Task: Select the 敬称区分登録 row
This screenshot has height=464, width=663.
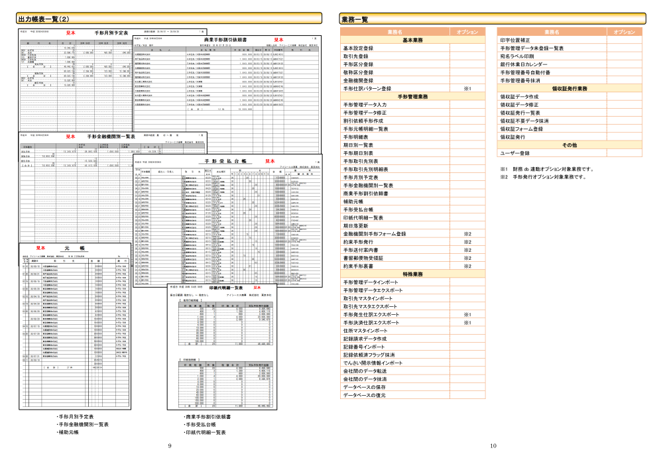Action: (412, 72)
